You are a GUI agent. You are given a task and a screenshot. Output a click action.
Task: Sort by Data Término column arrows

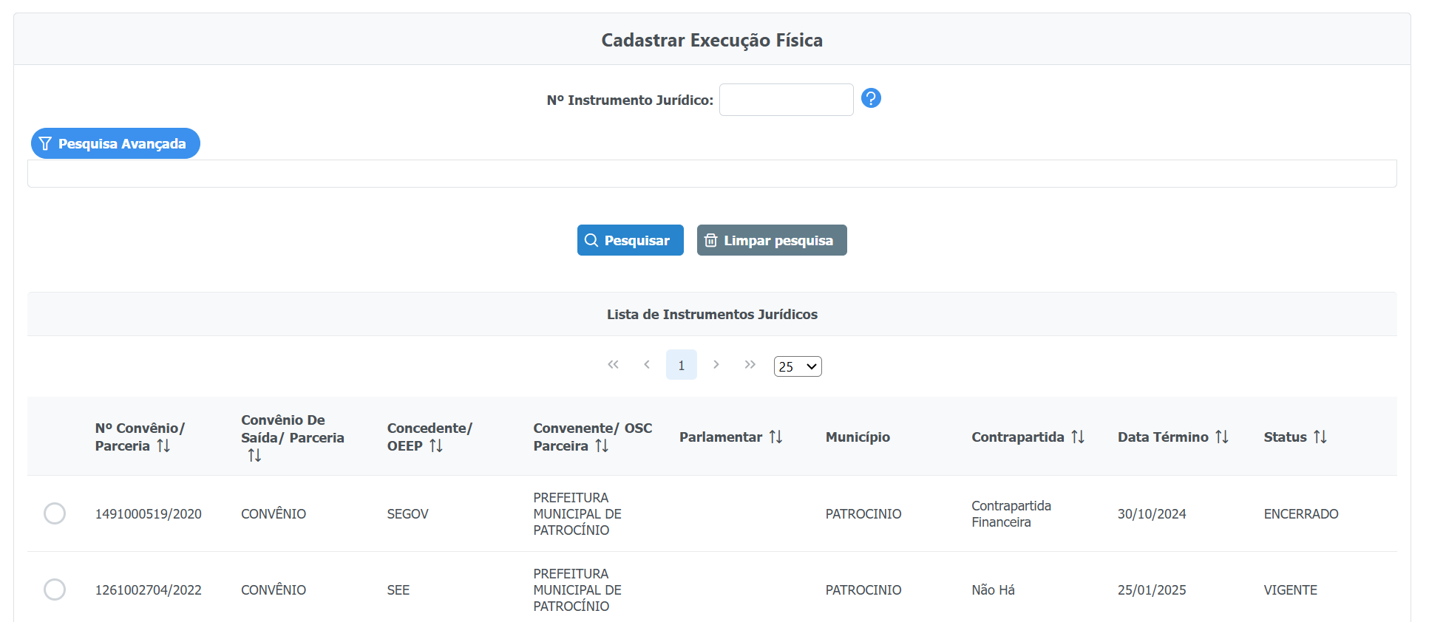(x=1222, y=437)
